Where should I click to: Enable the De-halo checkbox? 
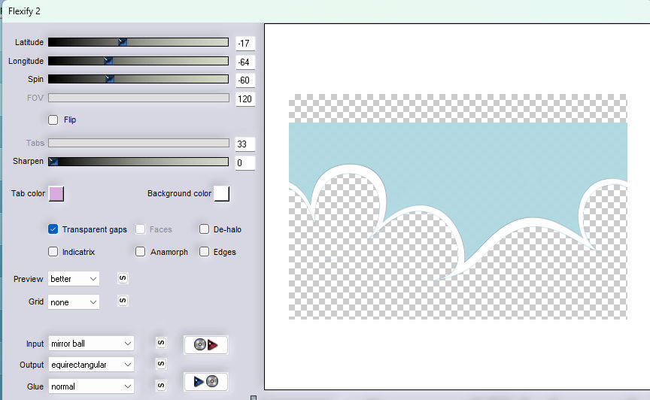204,229
